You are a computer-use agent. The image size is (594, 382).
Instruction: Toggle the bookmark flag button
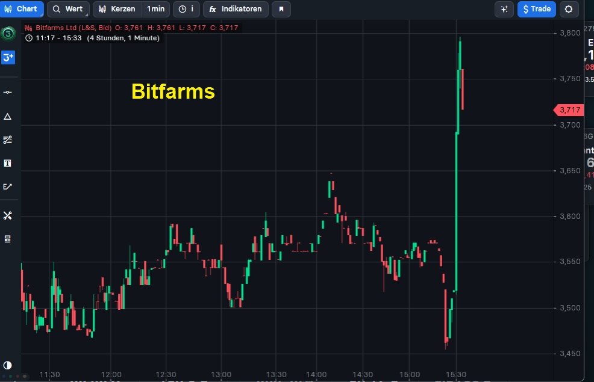tap(281, 9)
